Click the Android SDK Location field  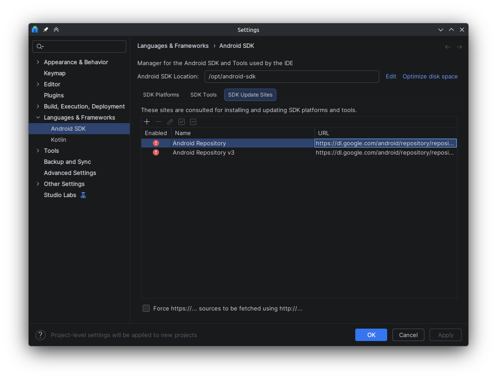(291, 76)
